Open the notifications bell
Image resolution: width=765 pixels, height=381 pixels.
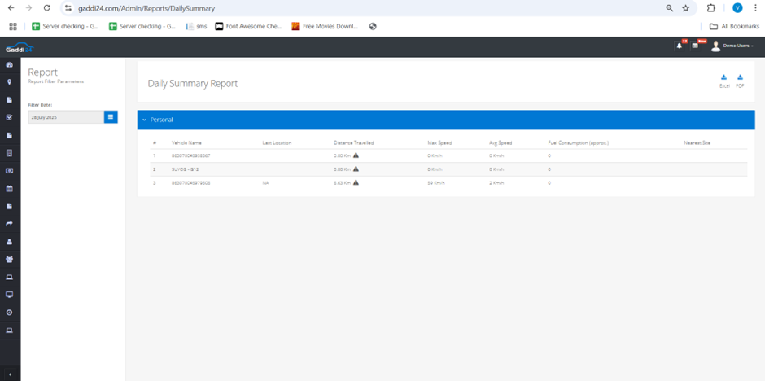pyautogui.click(x=679, y=46)
